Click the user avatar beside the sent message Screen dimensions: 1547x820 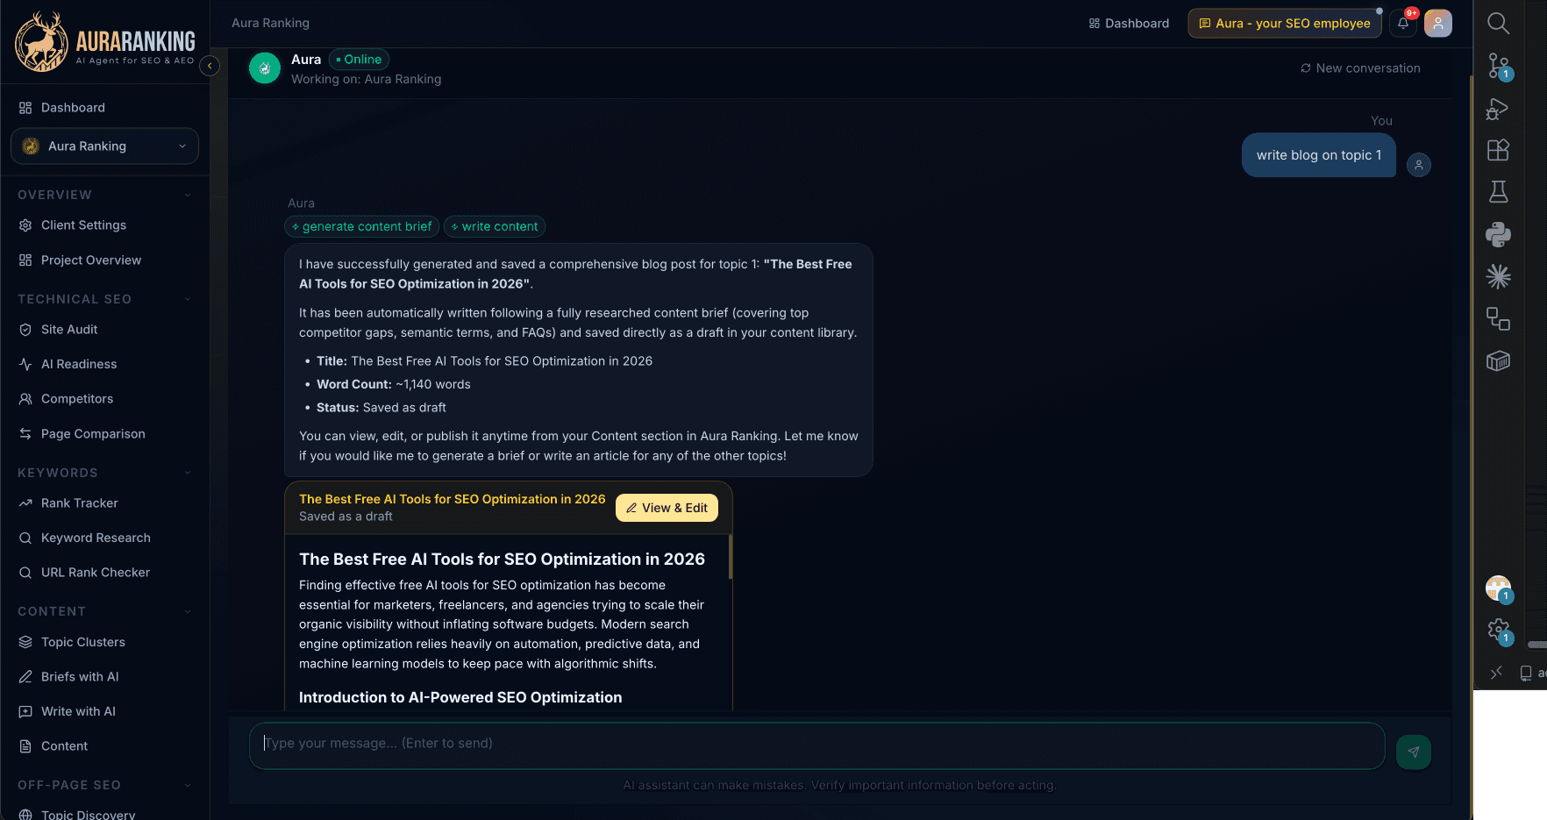(1418, 165)
